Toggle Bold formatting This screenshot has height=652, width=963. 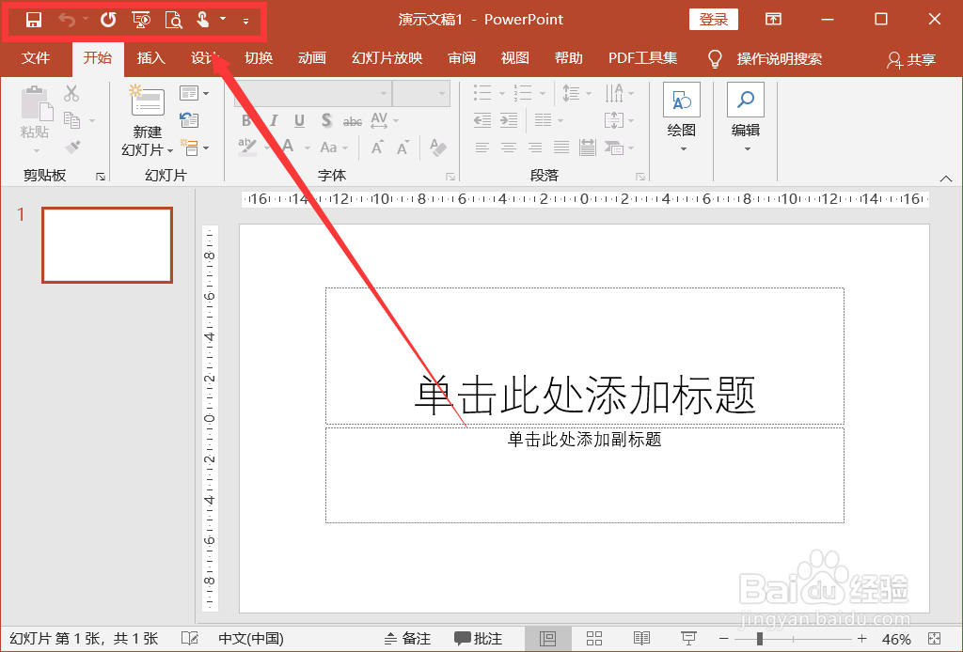(246, 120)
